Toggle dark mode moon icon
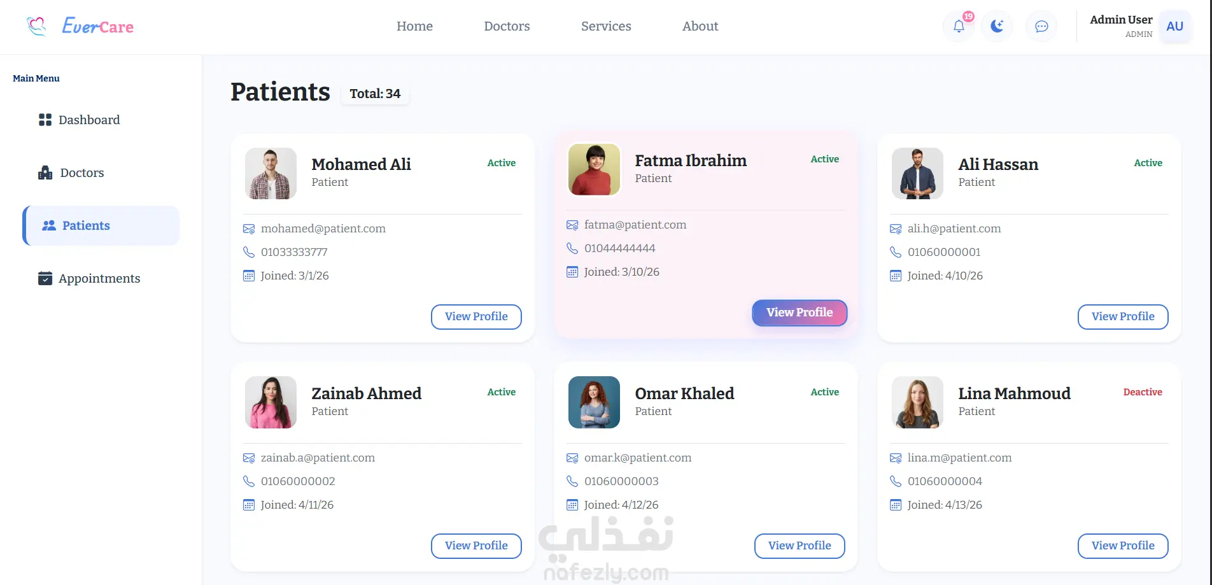 click(997, 26)
